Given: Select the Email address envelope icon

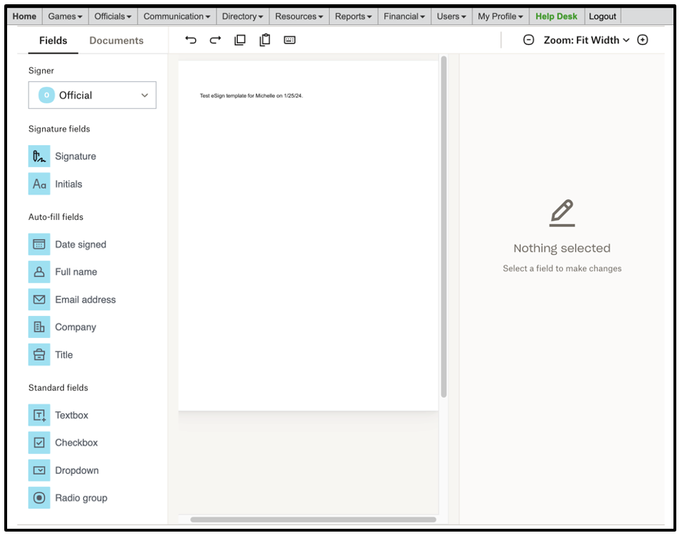Looking at the screenshot, I should tap(39, 300).
